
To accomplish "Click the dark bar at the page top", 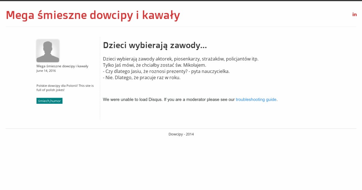I will [181, 1].
